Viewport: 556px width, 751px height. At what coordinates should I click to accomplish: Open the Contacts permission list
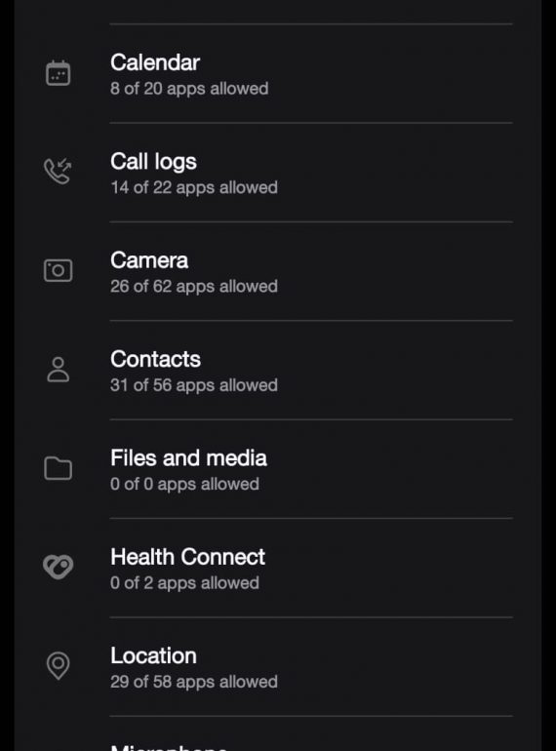tap(278, 371)
